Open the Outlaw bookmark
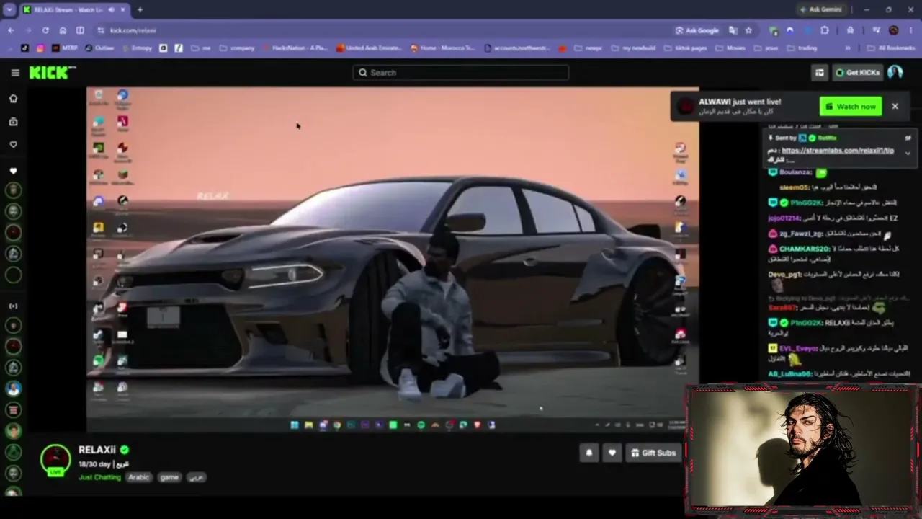Viewport: 922px width, 519px height. pos(99,48)
